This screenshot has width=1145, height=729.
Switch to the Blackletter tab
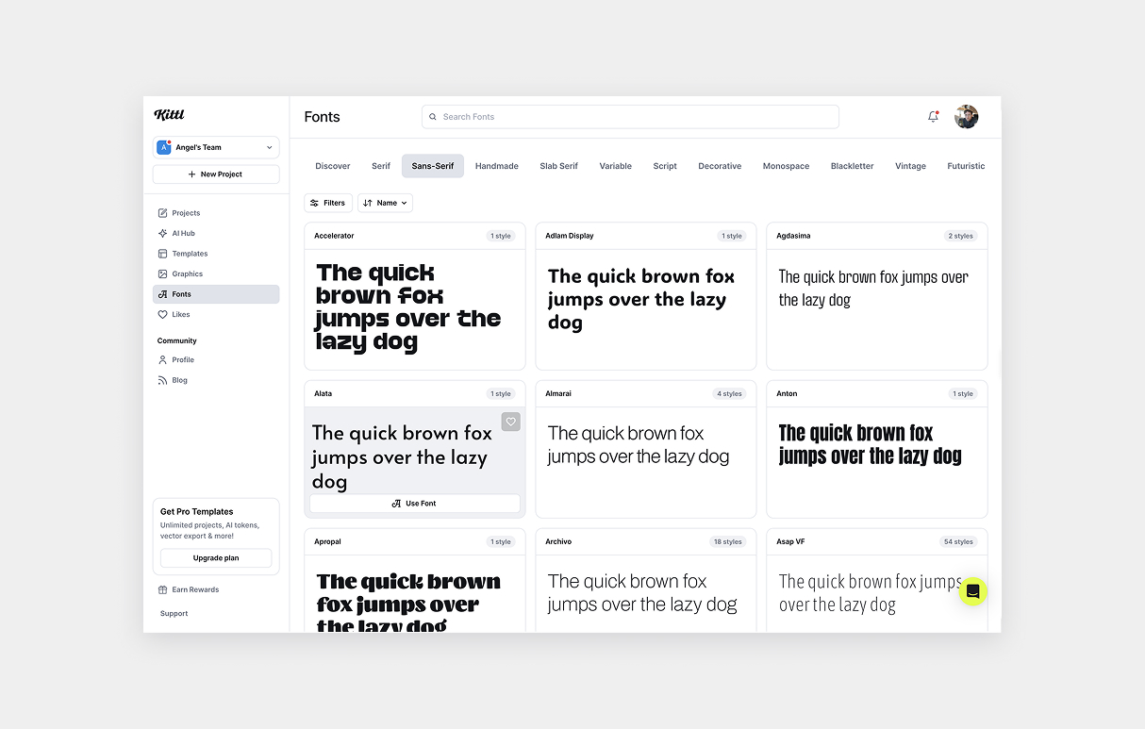point(854,166)
